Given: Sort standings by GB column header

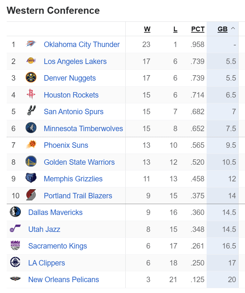Looking at the screenshot, I should [223, 29].
